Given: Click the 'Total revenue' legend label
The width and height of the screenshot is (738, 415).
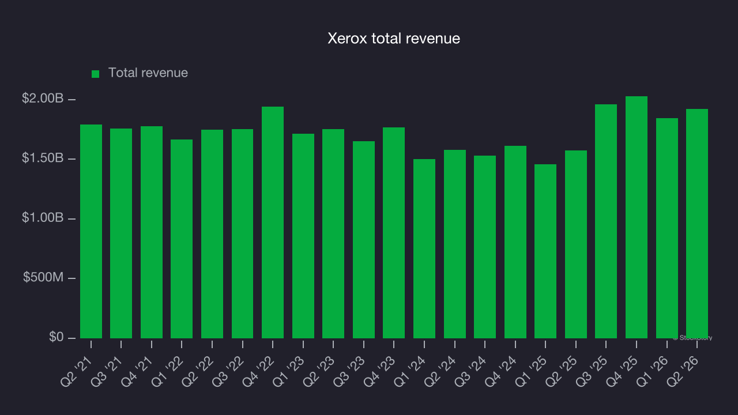Looking at the screenshot, I should point(148,73).
